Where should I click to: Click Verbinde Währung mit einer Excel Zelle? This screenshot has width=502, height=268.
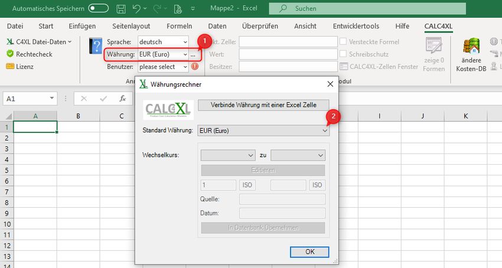click(x=263, y=105)
